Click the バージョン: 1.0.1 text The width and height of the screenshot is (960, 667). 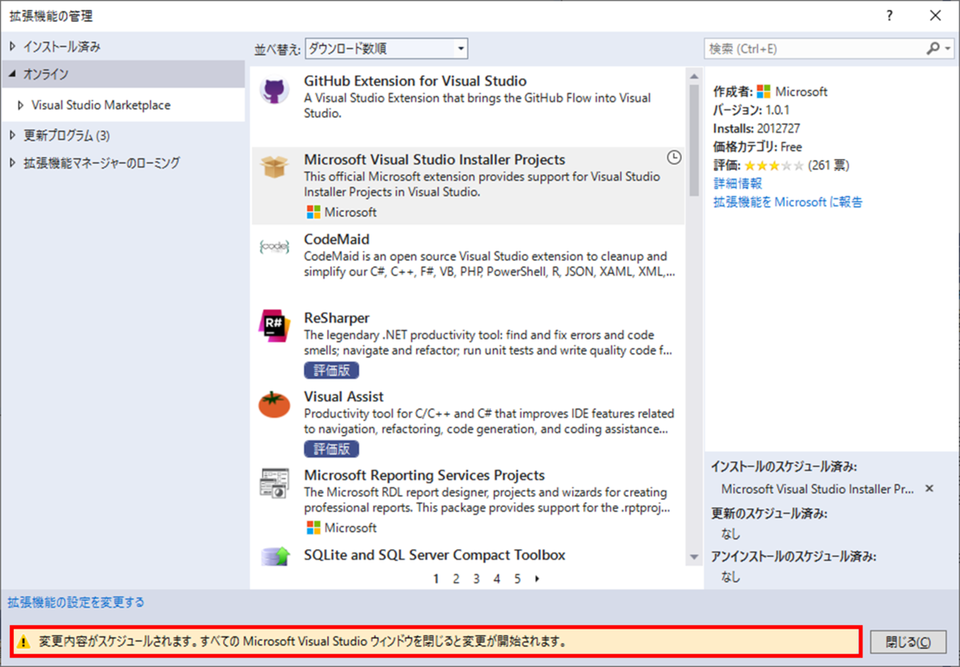[x=751, y=110]
